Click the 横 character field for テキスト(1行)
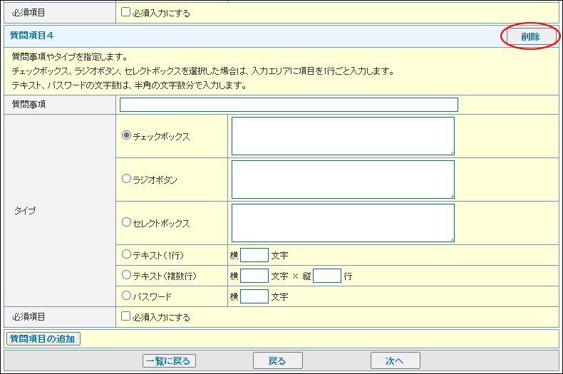 [254, 255]
